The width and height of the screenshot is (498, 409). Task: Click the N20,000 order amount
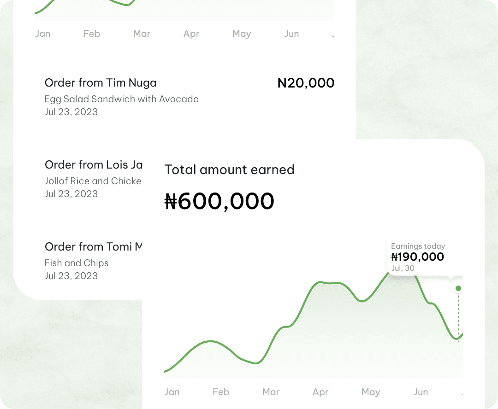point(306,83)
